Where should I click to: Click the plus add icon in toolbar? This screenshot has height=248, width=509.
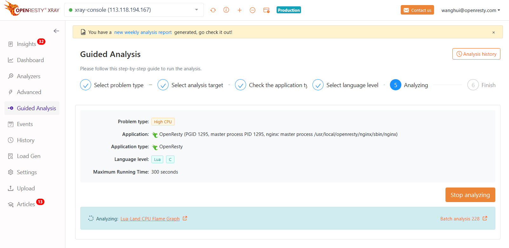click(x=239, y=10)
